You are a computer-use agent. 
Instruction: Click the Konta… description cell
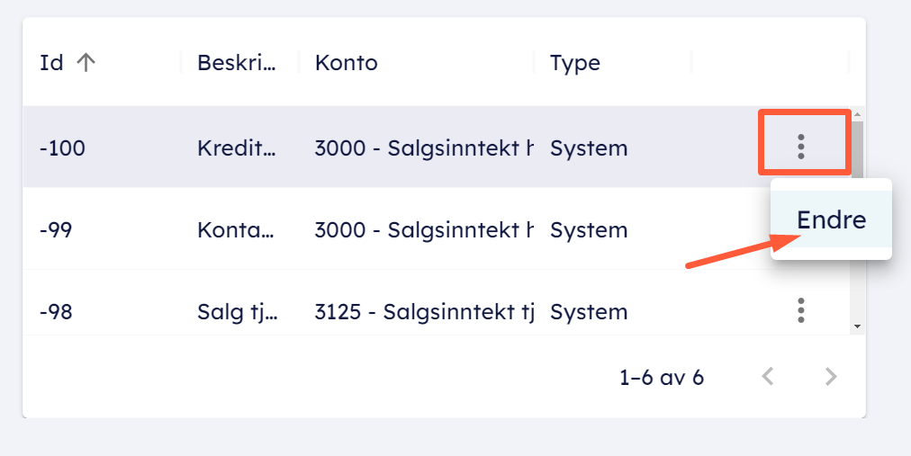click(x=234, y=229)
